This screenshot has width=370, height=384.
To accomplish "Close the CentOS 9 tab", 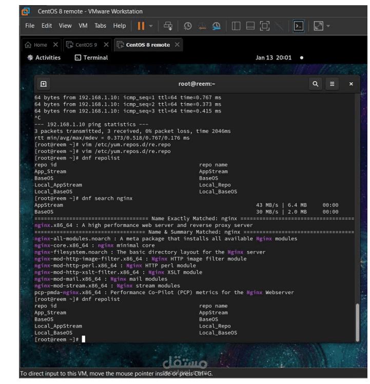I will coord(106,45).
